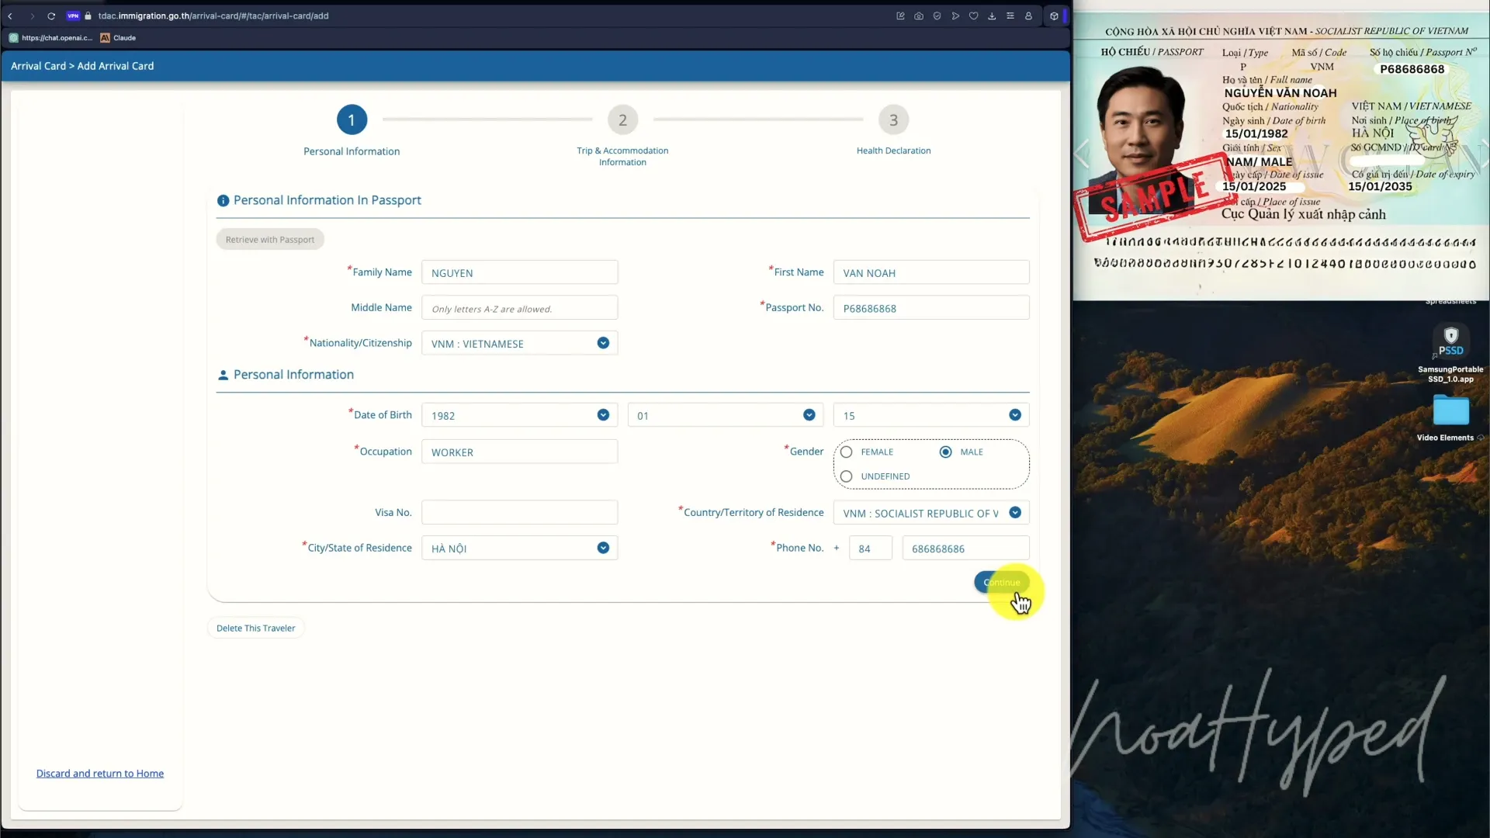Click the empty Visa No. field
The image size is (1490, 838).
click(x=520, y=513)
